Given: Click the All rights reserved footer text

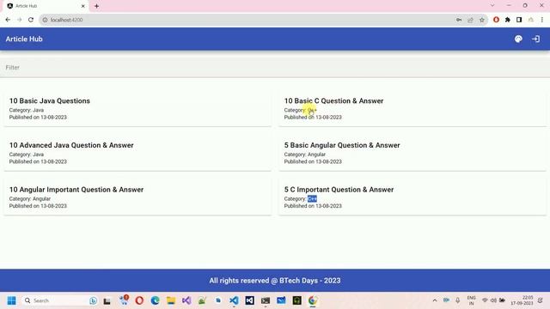Looking at the screenshot, I should click(275, 281).
